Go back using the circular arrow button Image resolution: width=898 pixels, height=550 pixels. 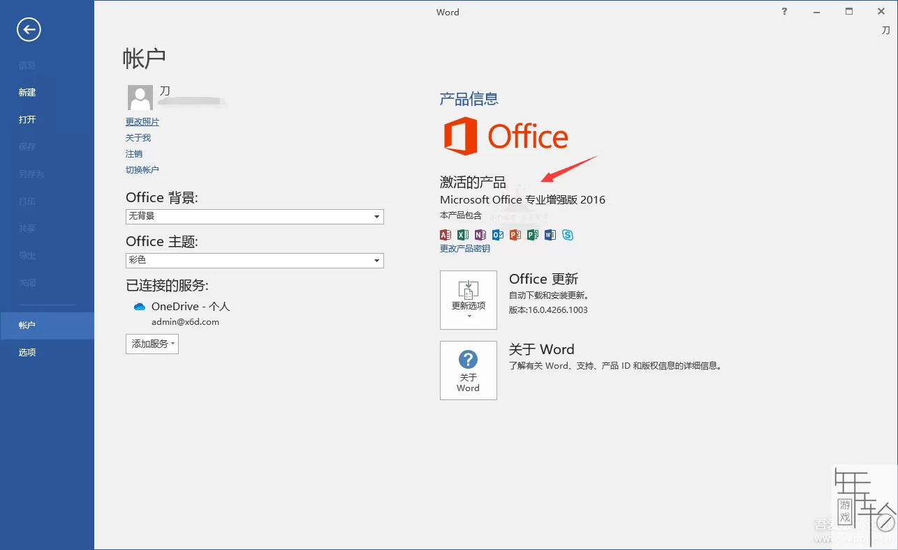(x=29, y=29)
